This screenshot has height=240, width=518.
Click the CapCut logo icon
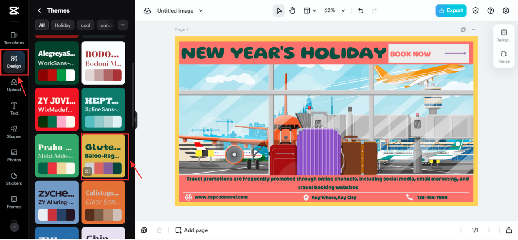coord(14,11)
